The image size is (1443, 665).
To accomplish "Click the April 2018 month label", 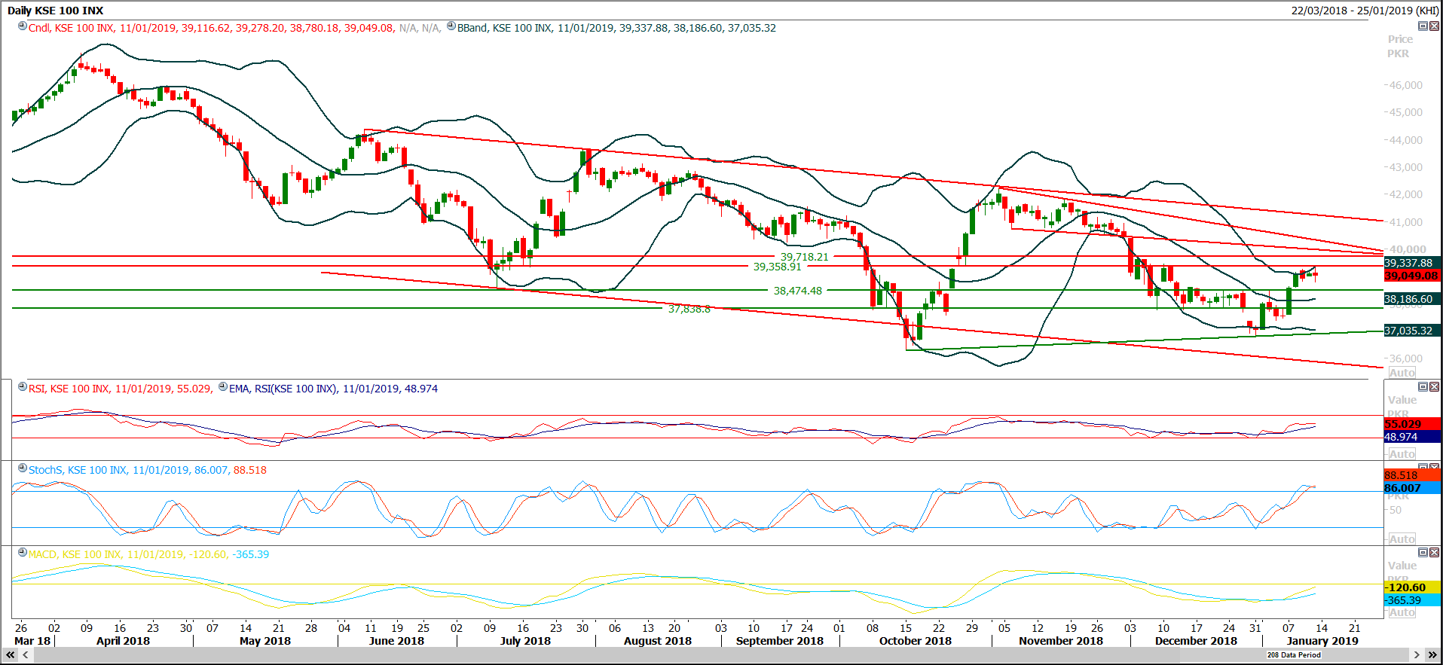I will pos(123,641).
